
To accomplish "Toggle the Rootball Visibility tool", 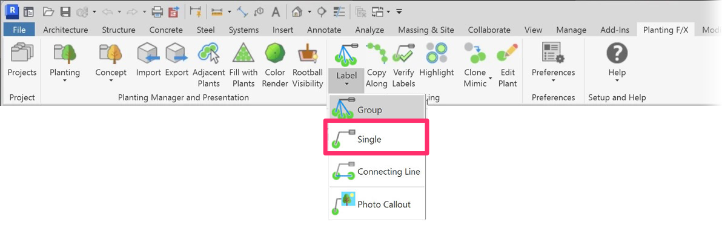I will pyautogui.click(x=308, y=65).
